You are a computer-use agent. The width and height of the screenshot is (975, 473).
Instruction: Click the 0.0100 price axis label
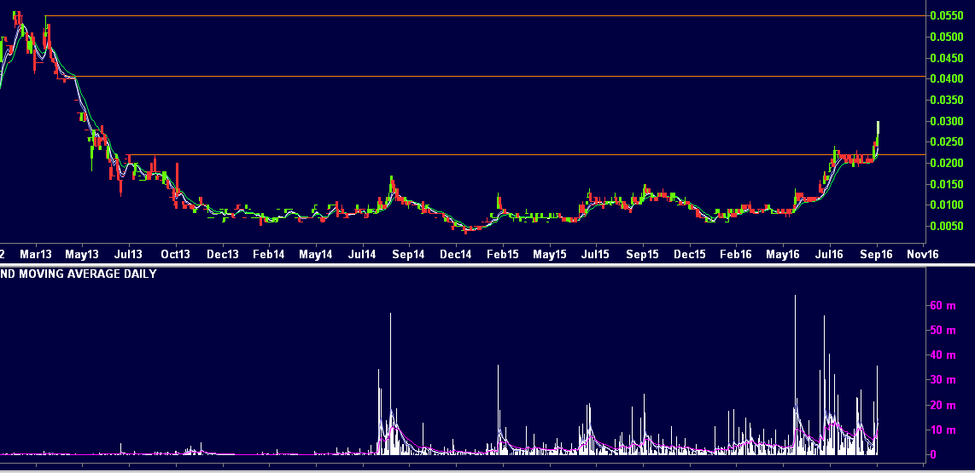(948, 205)
